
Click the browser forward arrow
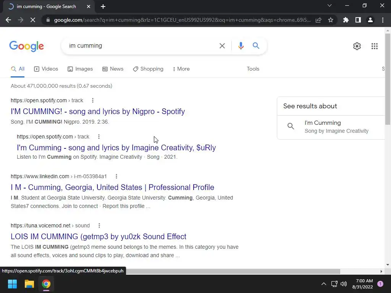[21, 20]
